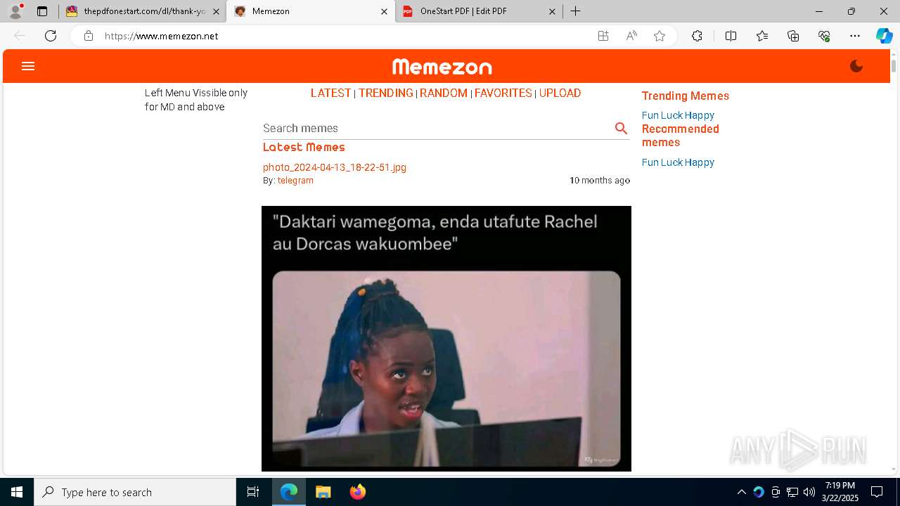900x506 pixels.
Task: Open File Explorer from taskbar
Action: click(323, 492)
